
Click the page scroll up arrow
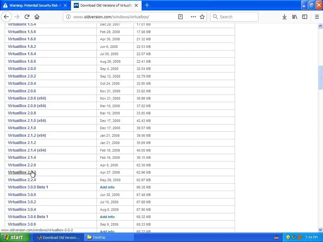tap(320, 26)
